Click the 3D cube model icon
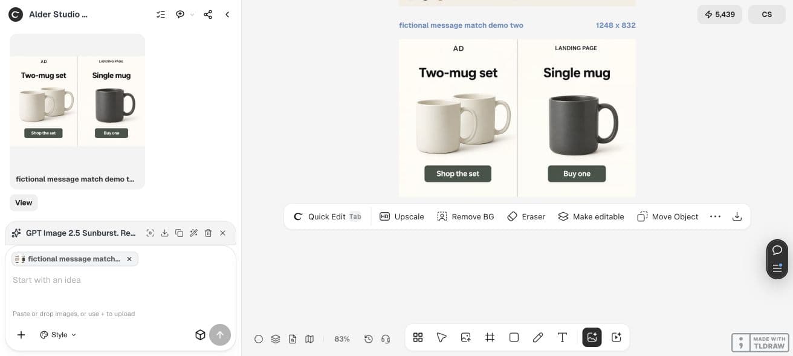 tap(200, 335)
